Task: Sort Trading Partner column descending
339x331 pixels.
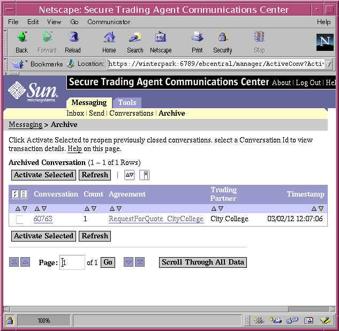Action: point(221,209)
